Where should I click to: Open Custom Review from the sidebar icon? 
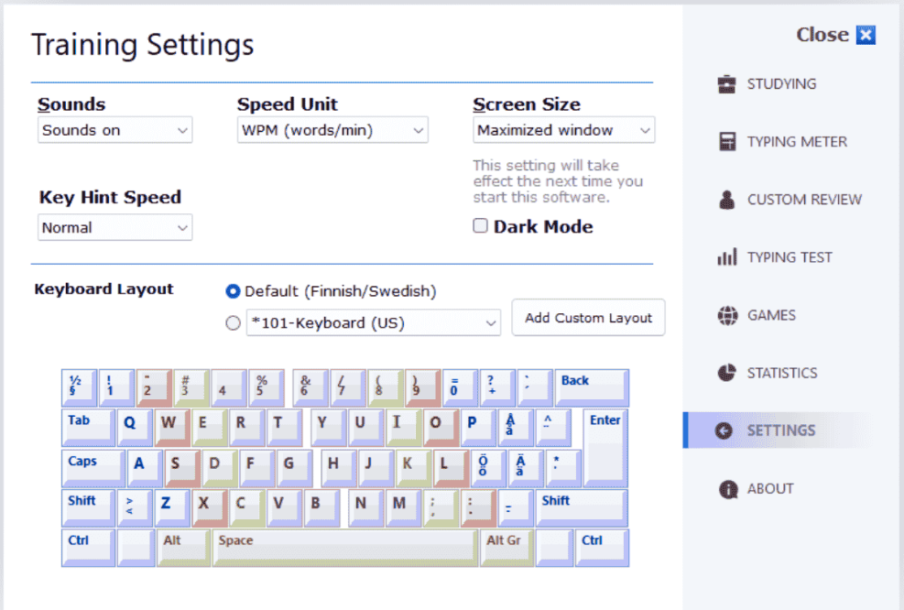coord(726,199)
